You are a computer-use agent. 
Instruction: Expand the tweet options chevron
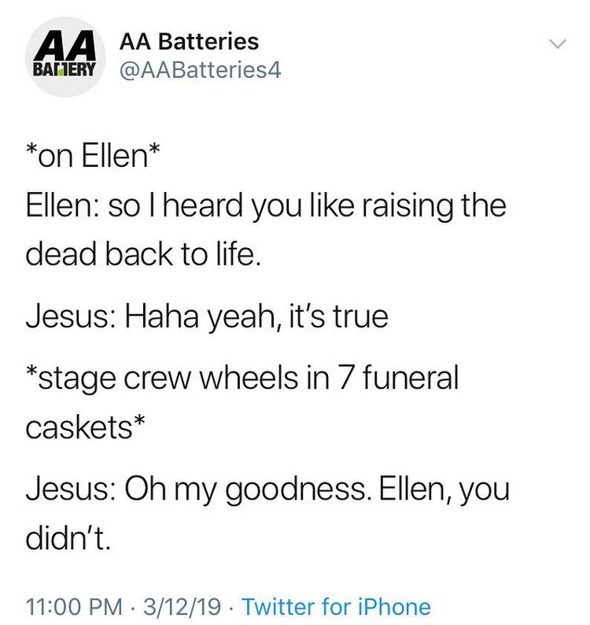[556, 44]
